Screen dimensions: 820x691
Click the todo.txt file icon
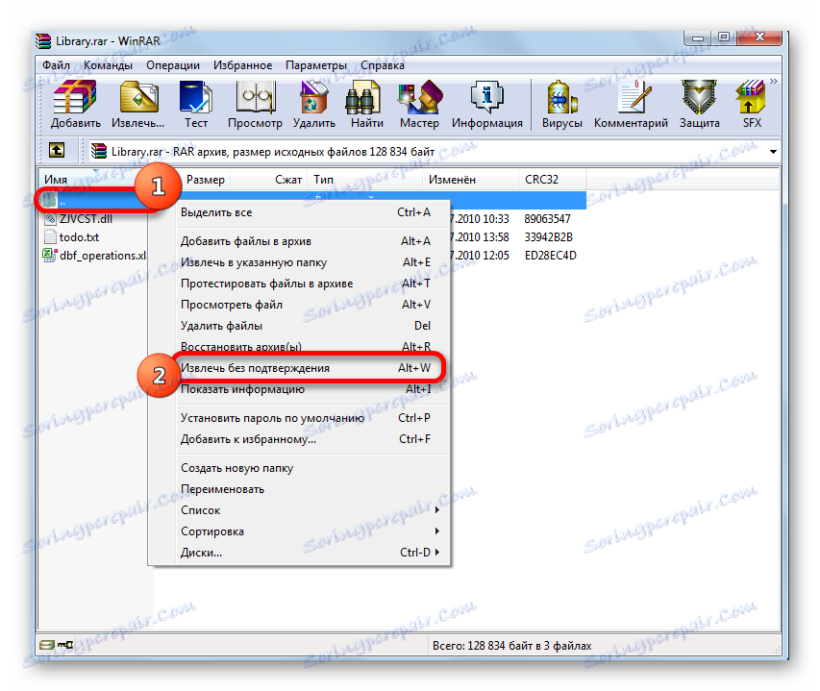50,236
